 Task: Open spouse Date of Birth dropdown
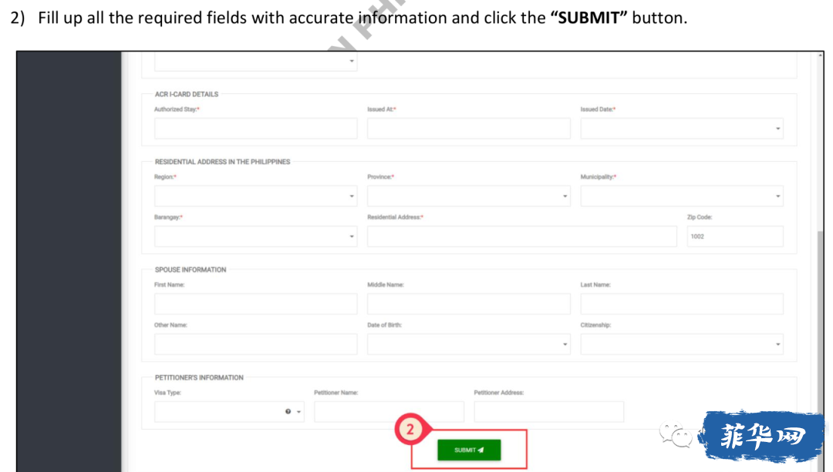[x=469, y=344]
